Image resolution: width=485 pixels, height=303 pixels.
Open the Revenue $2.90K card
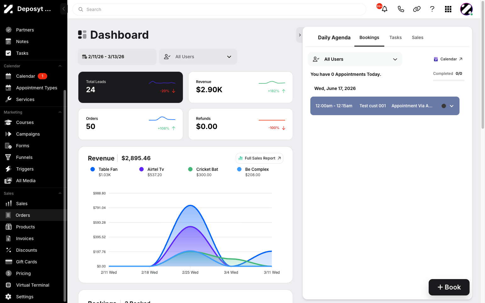240,87
